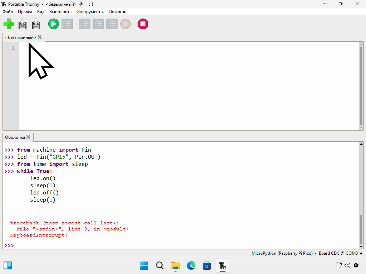
Task: Create a new file with the green plus icon
Action: point(9,24)
